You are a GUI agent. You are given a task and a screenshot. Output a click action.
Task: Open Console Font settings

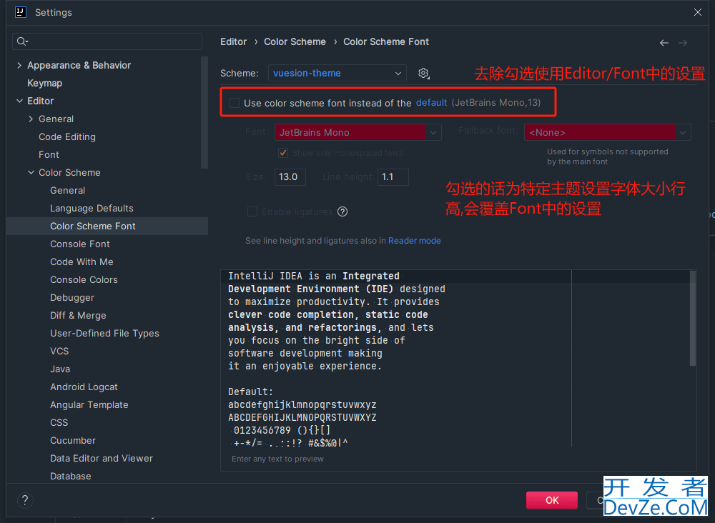(80, 244)
